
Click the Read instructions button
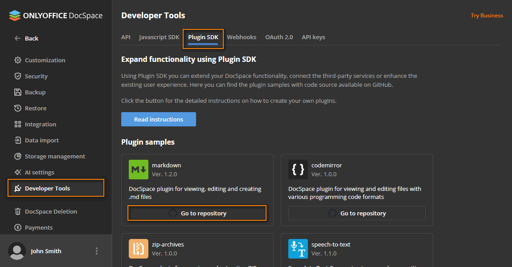(158, 119)
